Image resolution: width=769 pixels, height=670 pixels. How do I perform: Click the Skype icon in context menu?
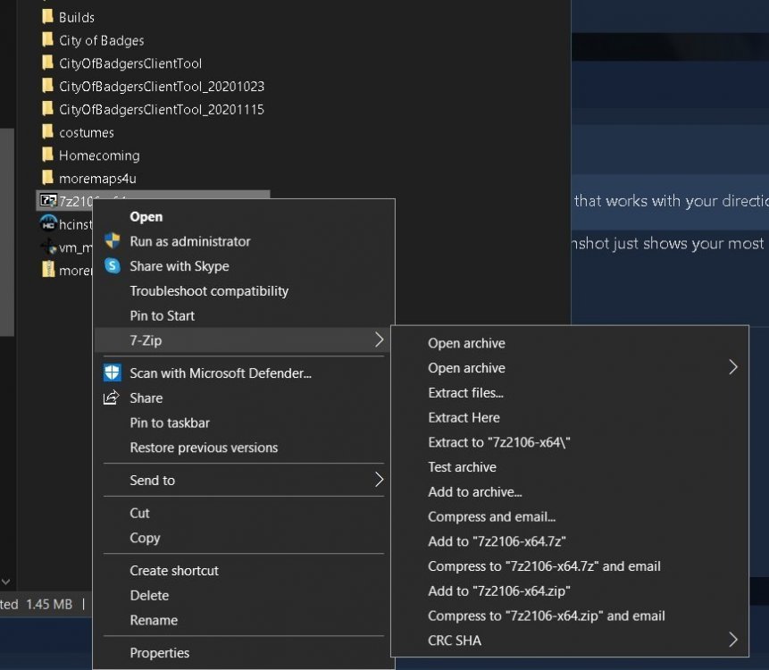pos(112,266)
